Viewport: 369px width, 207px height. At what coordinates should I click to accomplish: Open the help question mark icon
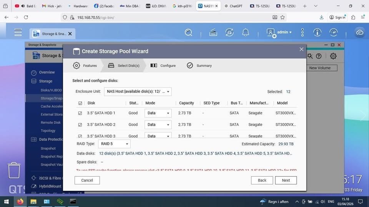[x=319, y=56]
